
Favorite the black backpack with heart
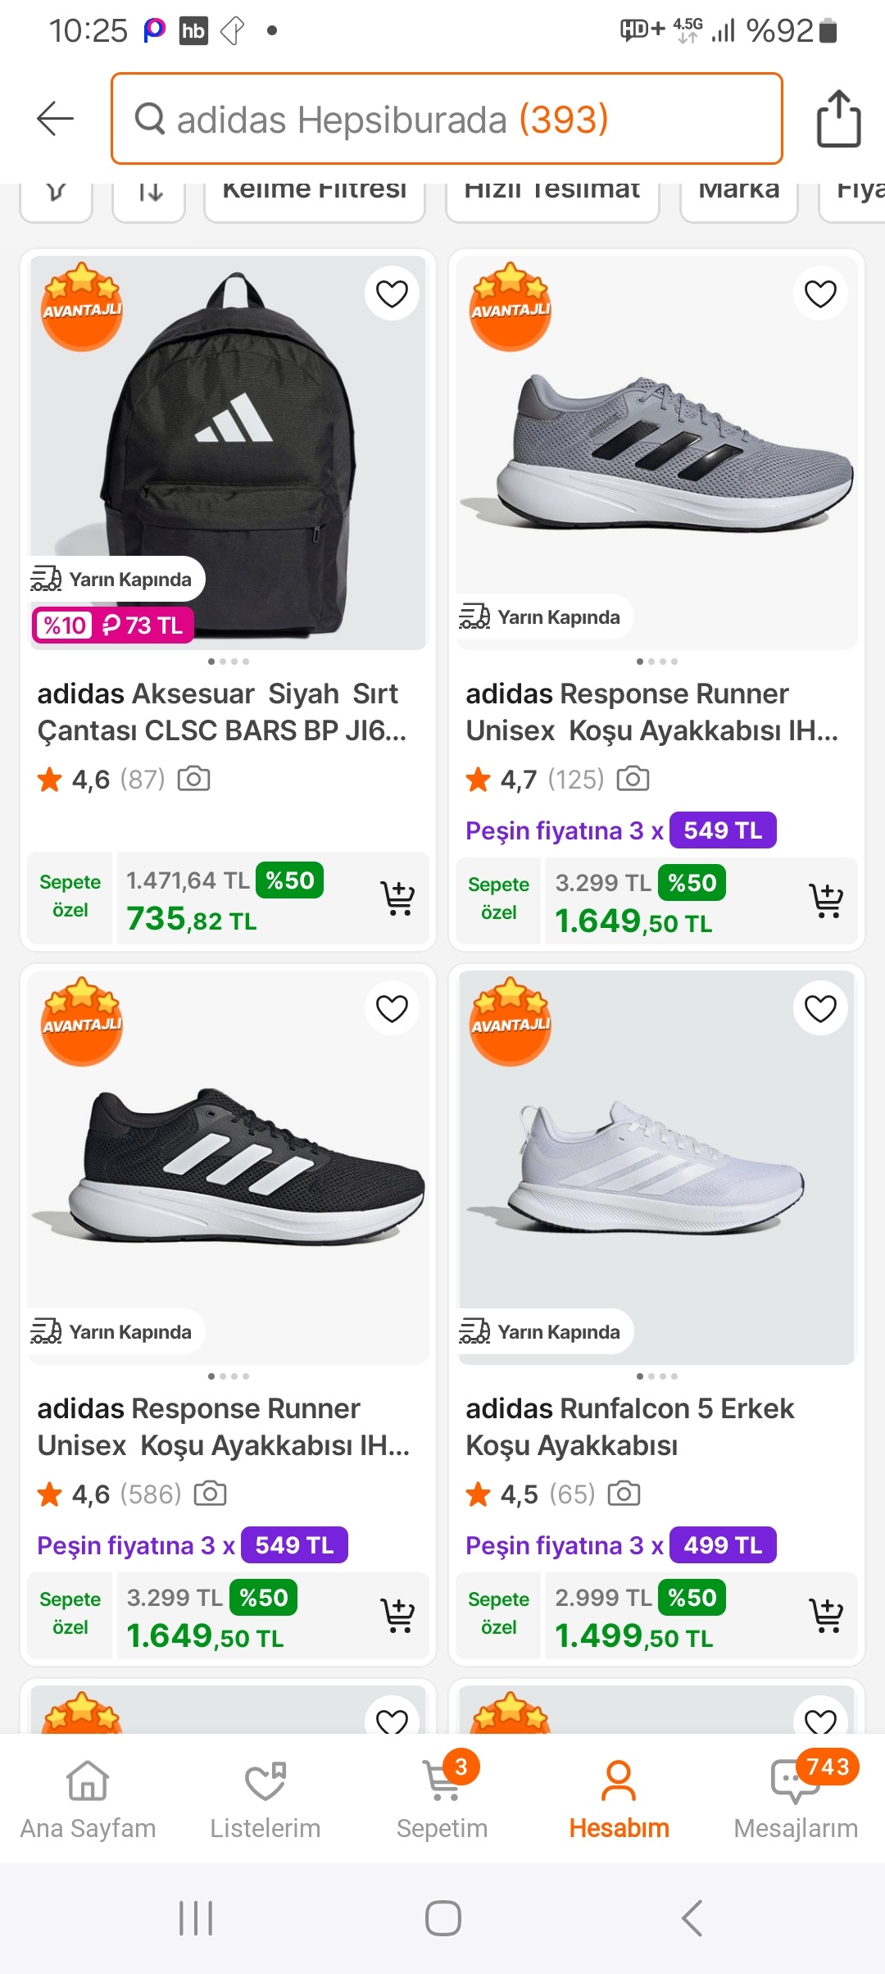pyautogui.click(x=392, y=293)
